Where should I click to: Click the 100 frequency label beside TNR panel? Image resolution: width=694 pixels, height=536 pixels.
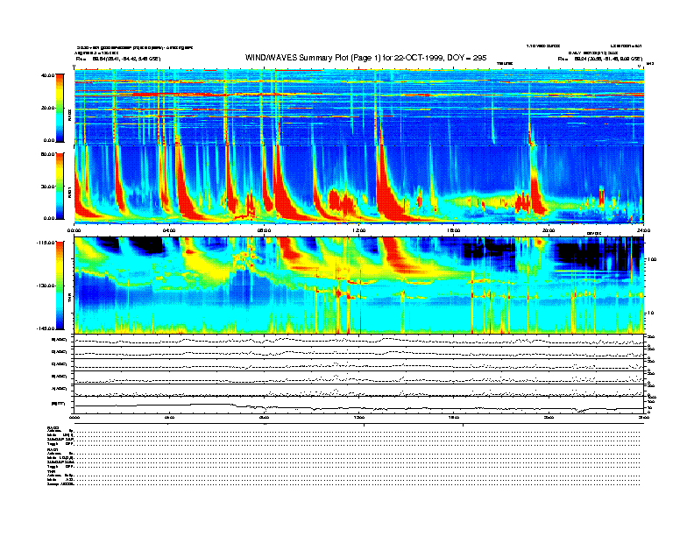pos(652,259)
